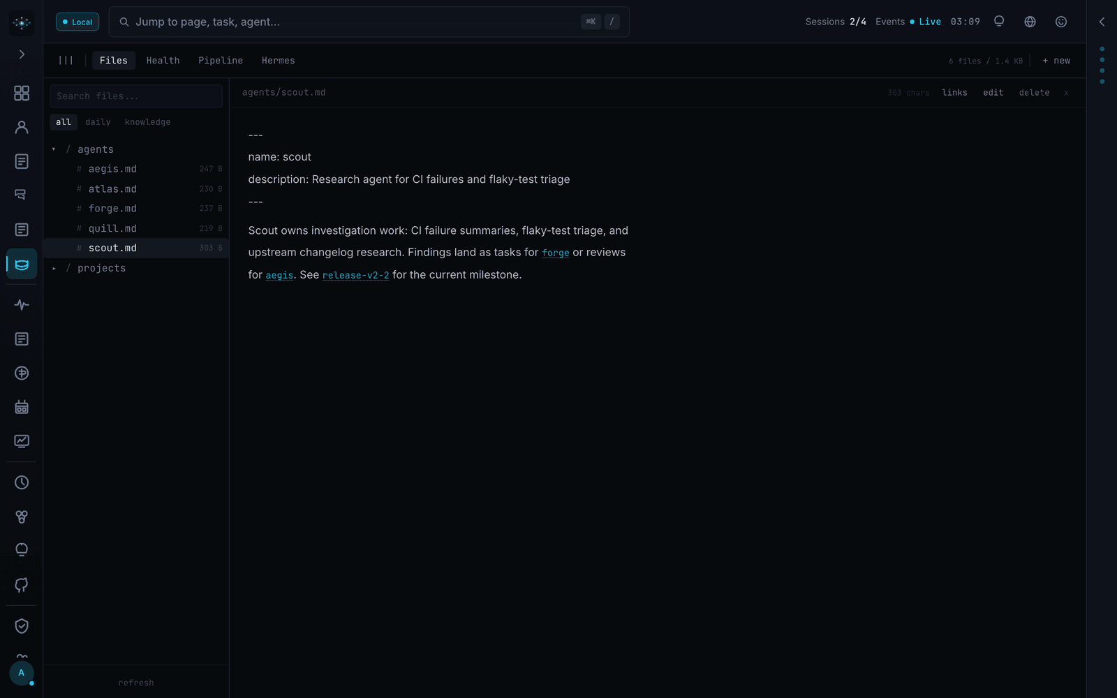Open the document icon just below pulse icon
This screenshot has width=1117, height=698.
[22, 339]
